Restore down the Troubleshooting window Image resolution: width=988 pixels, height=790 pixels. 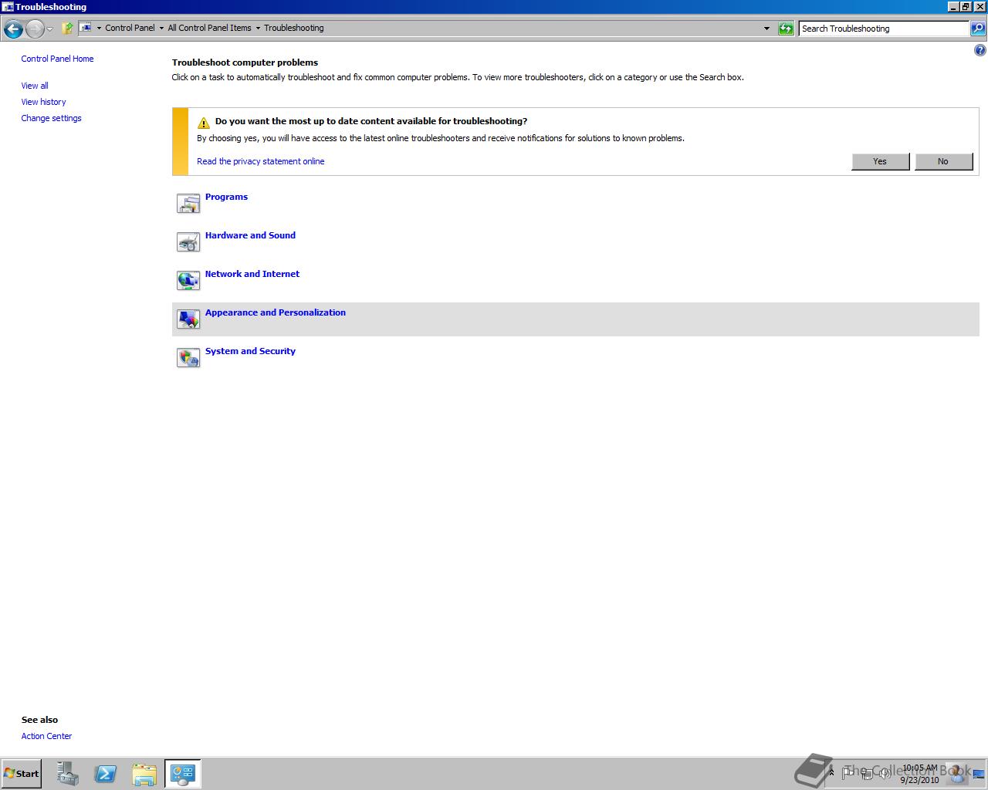(x=966, y=7)
